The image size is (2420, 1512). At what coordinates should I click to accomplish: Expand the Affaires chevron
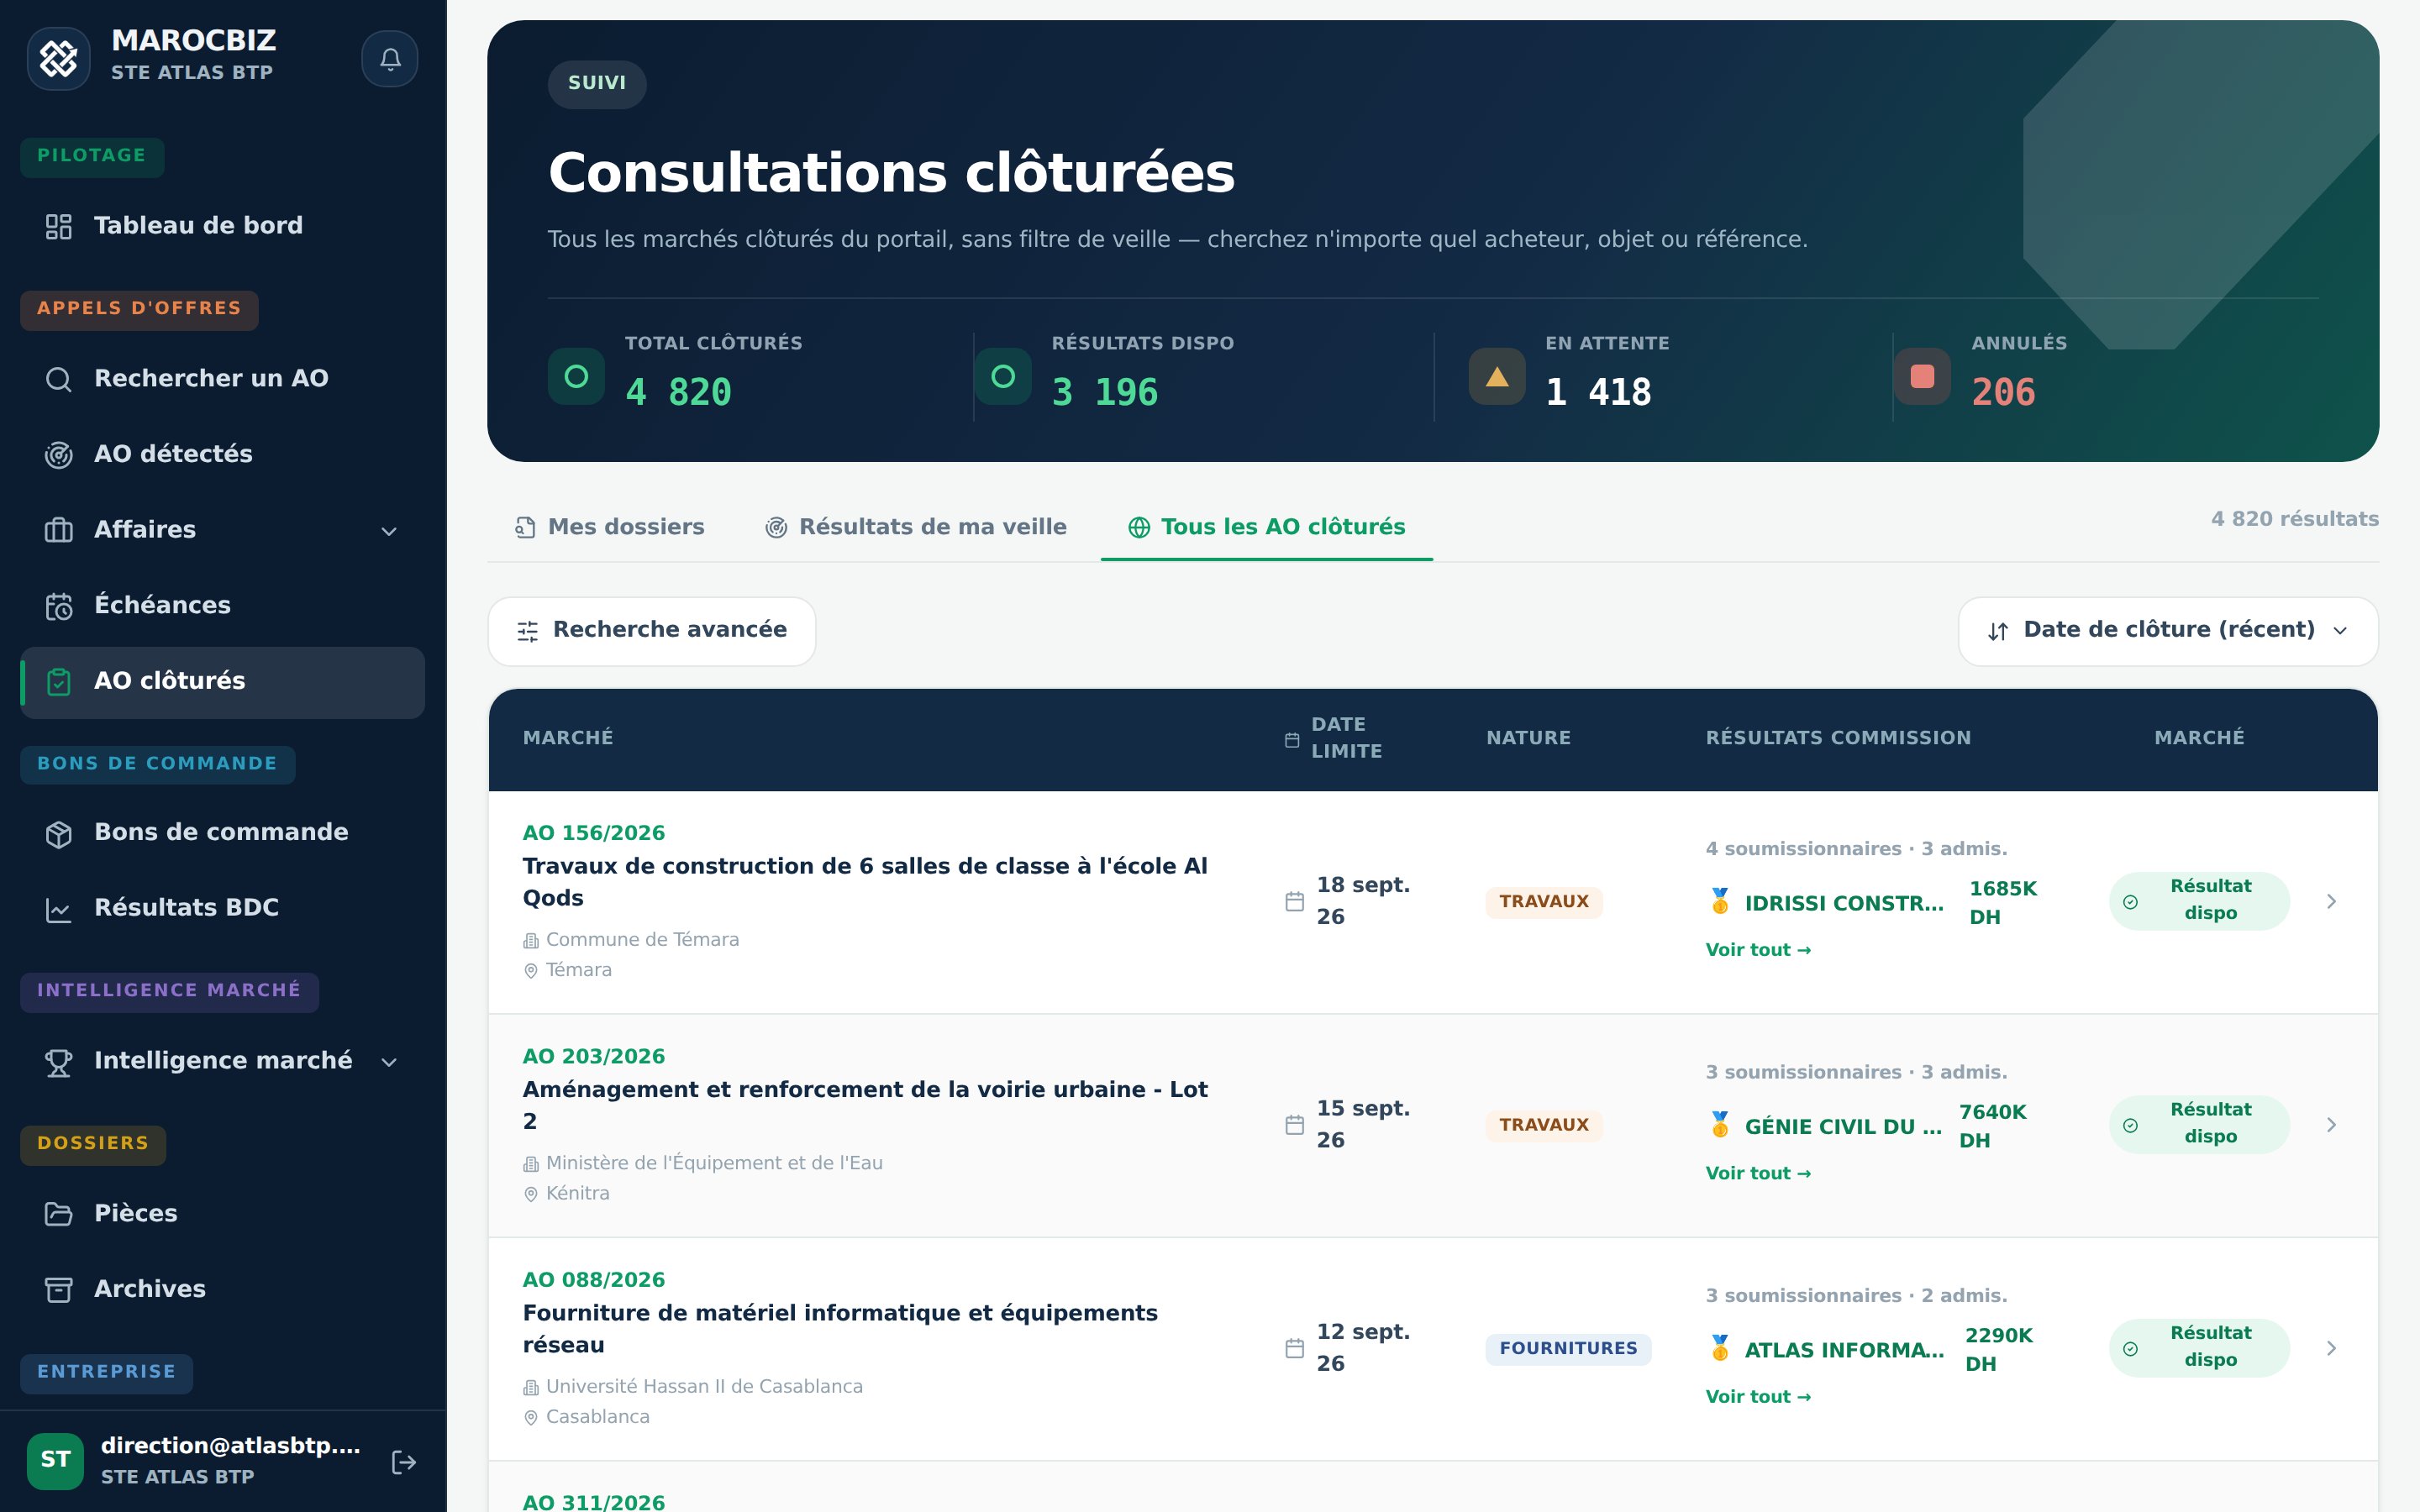[389, 531]
